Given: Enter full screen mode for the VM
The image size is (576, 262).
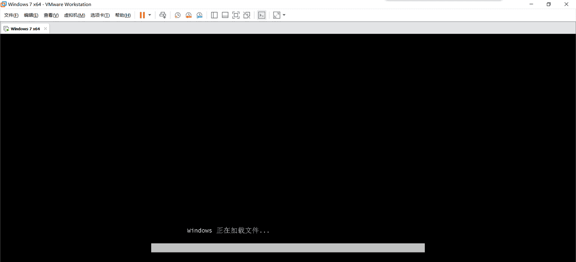Looking at the screenshot, I should coord(235,15).
